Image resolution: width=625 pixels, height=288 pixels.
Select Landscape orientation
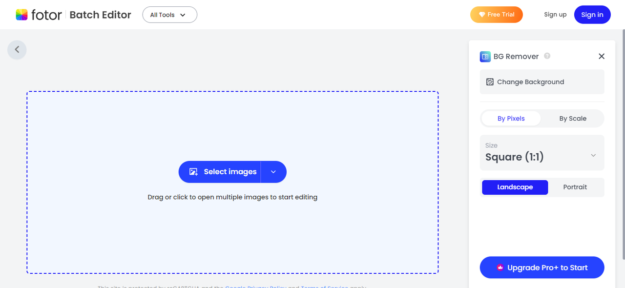[x=515, y=187]
